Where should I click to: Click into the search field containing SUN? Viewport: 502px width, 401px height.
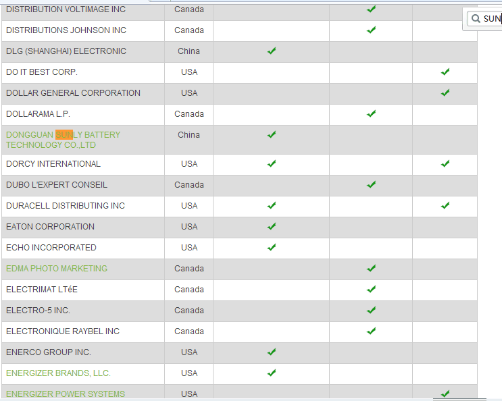click(x=491, y=19)
